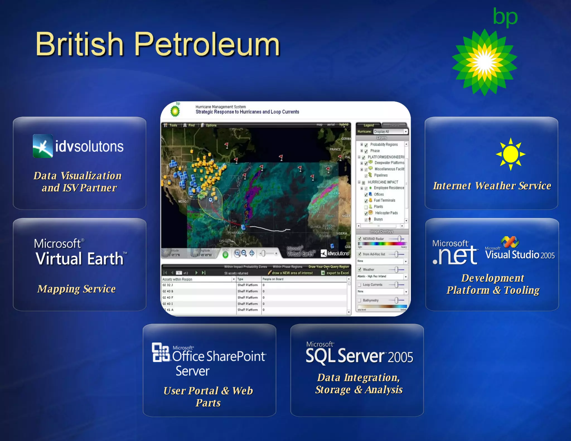This screenshot has height=441, width=571.
Task: Collapse the PLATFORMS/ENGINEERING group
Action: click(359, 157)
